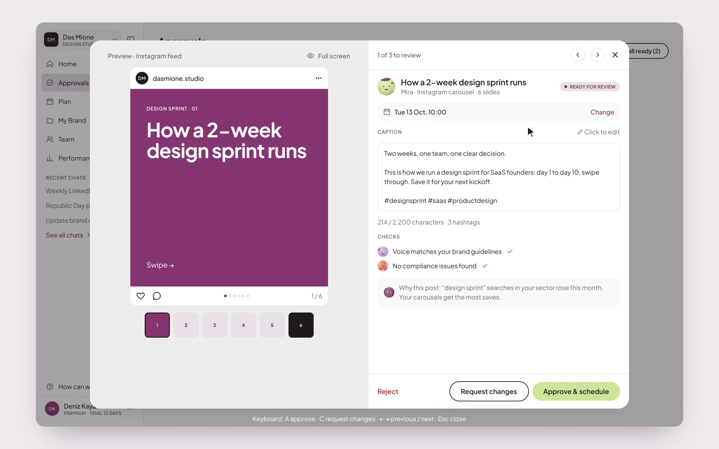Viewport: 719px width, 449px height.
Task: Expand See all chats
Action: 68,235
